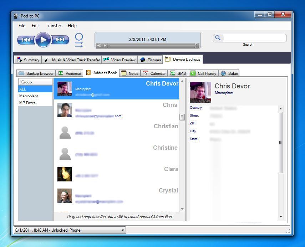Open the Pictures tab

pyautogui.click(x=151, y=60)
